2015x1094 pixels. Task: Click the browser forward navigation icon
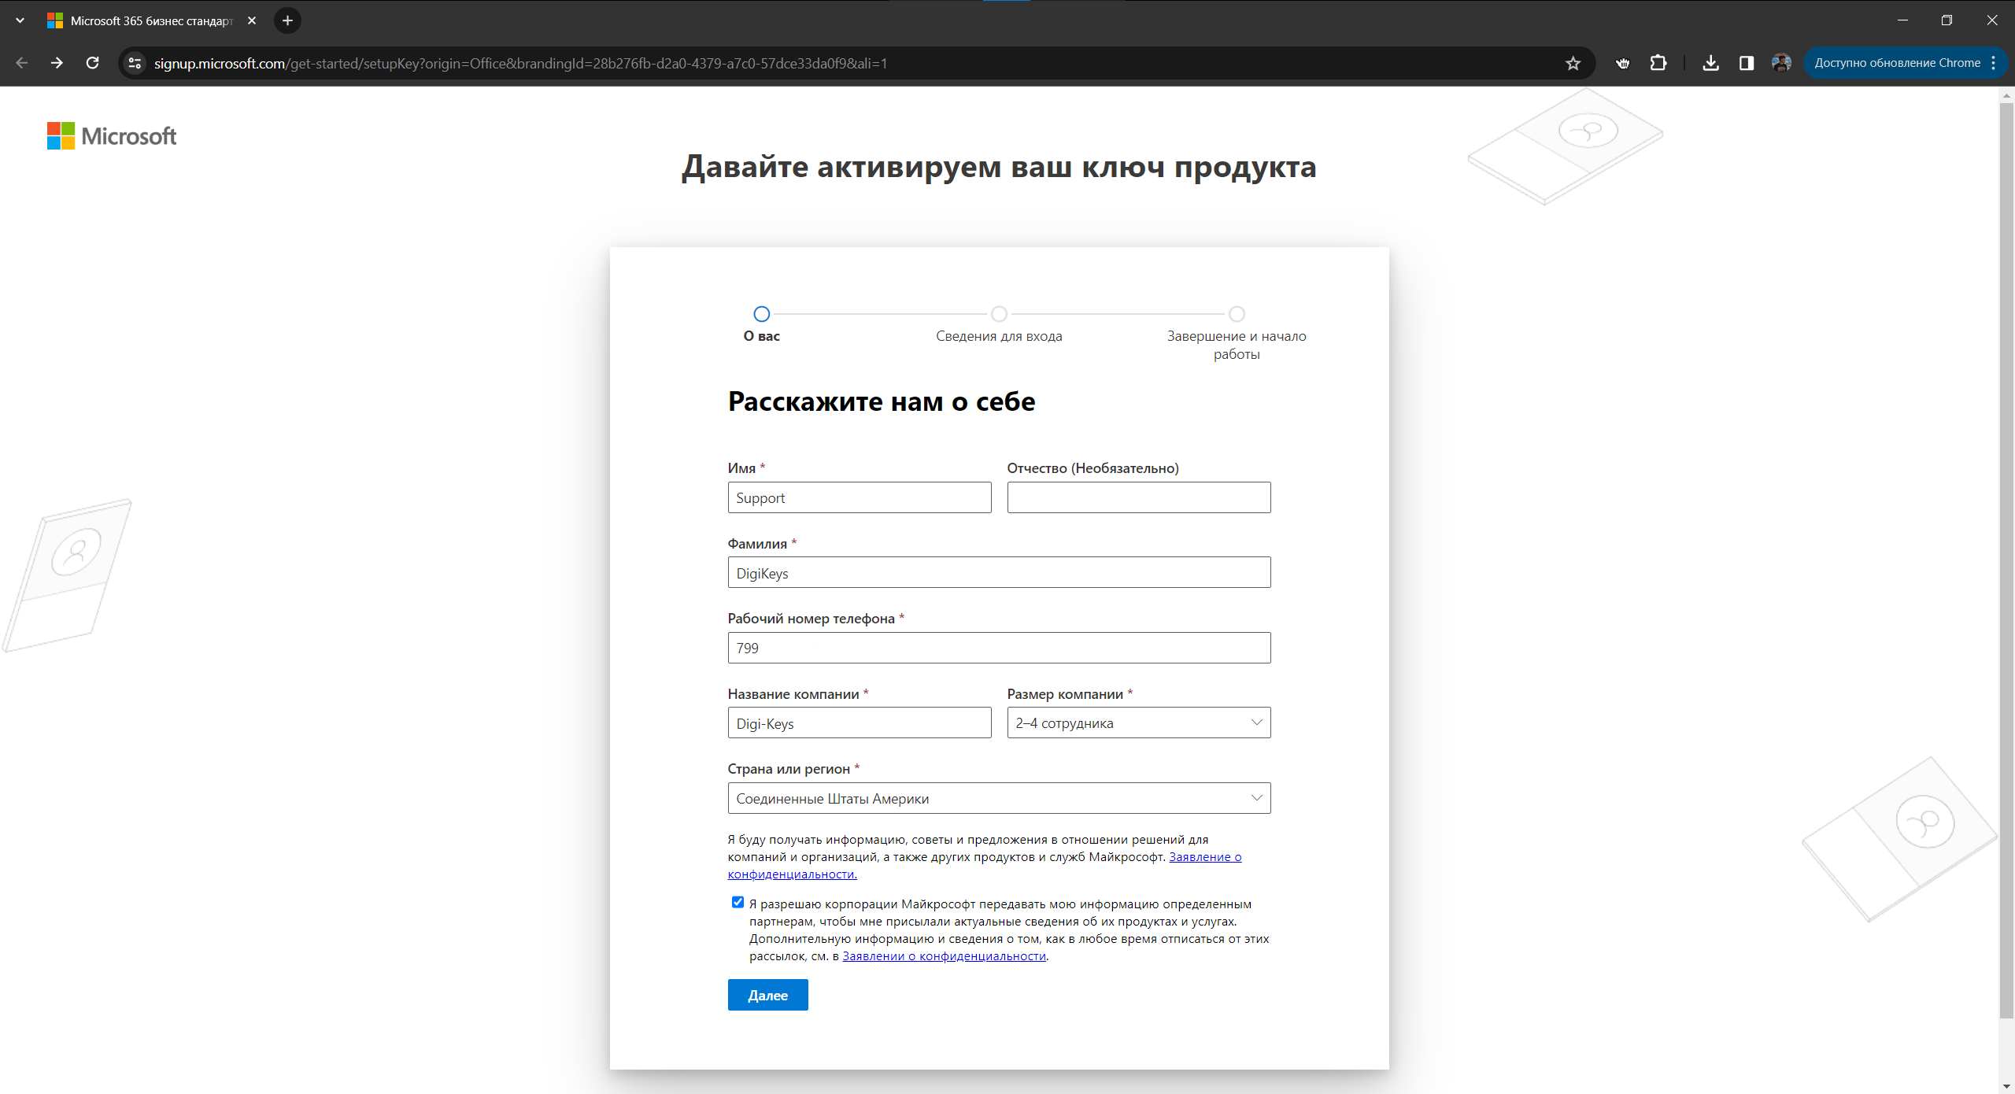pos(55,63)
